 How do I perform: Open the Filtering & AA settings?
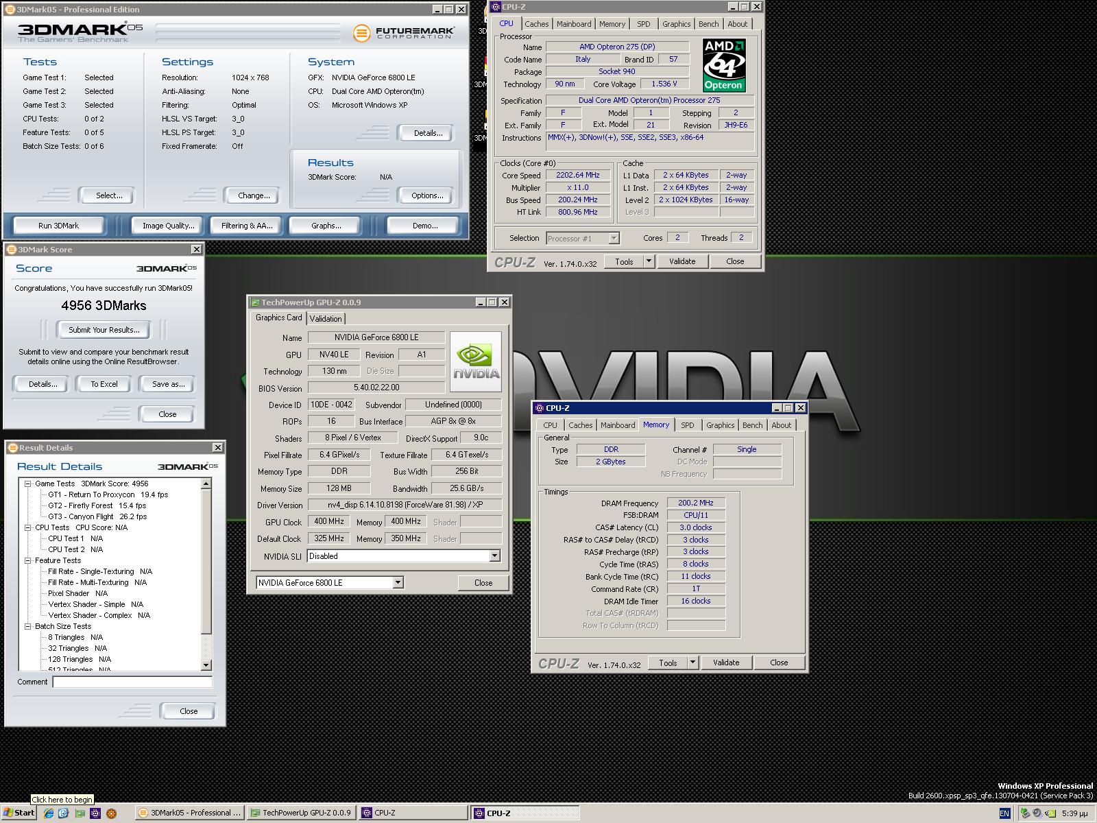(247, 226)
